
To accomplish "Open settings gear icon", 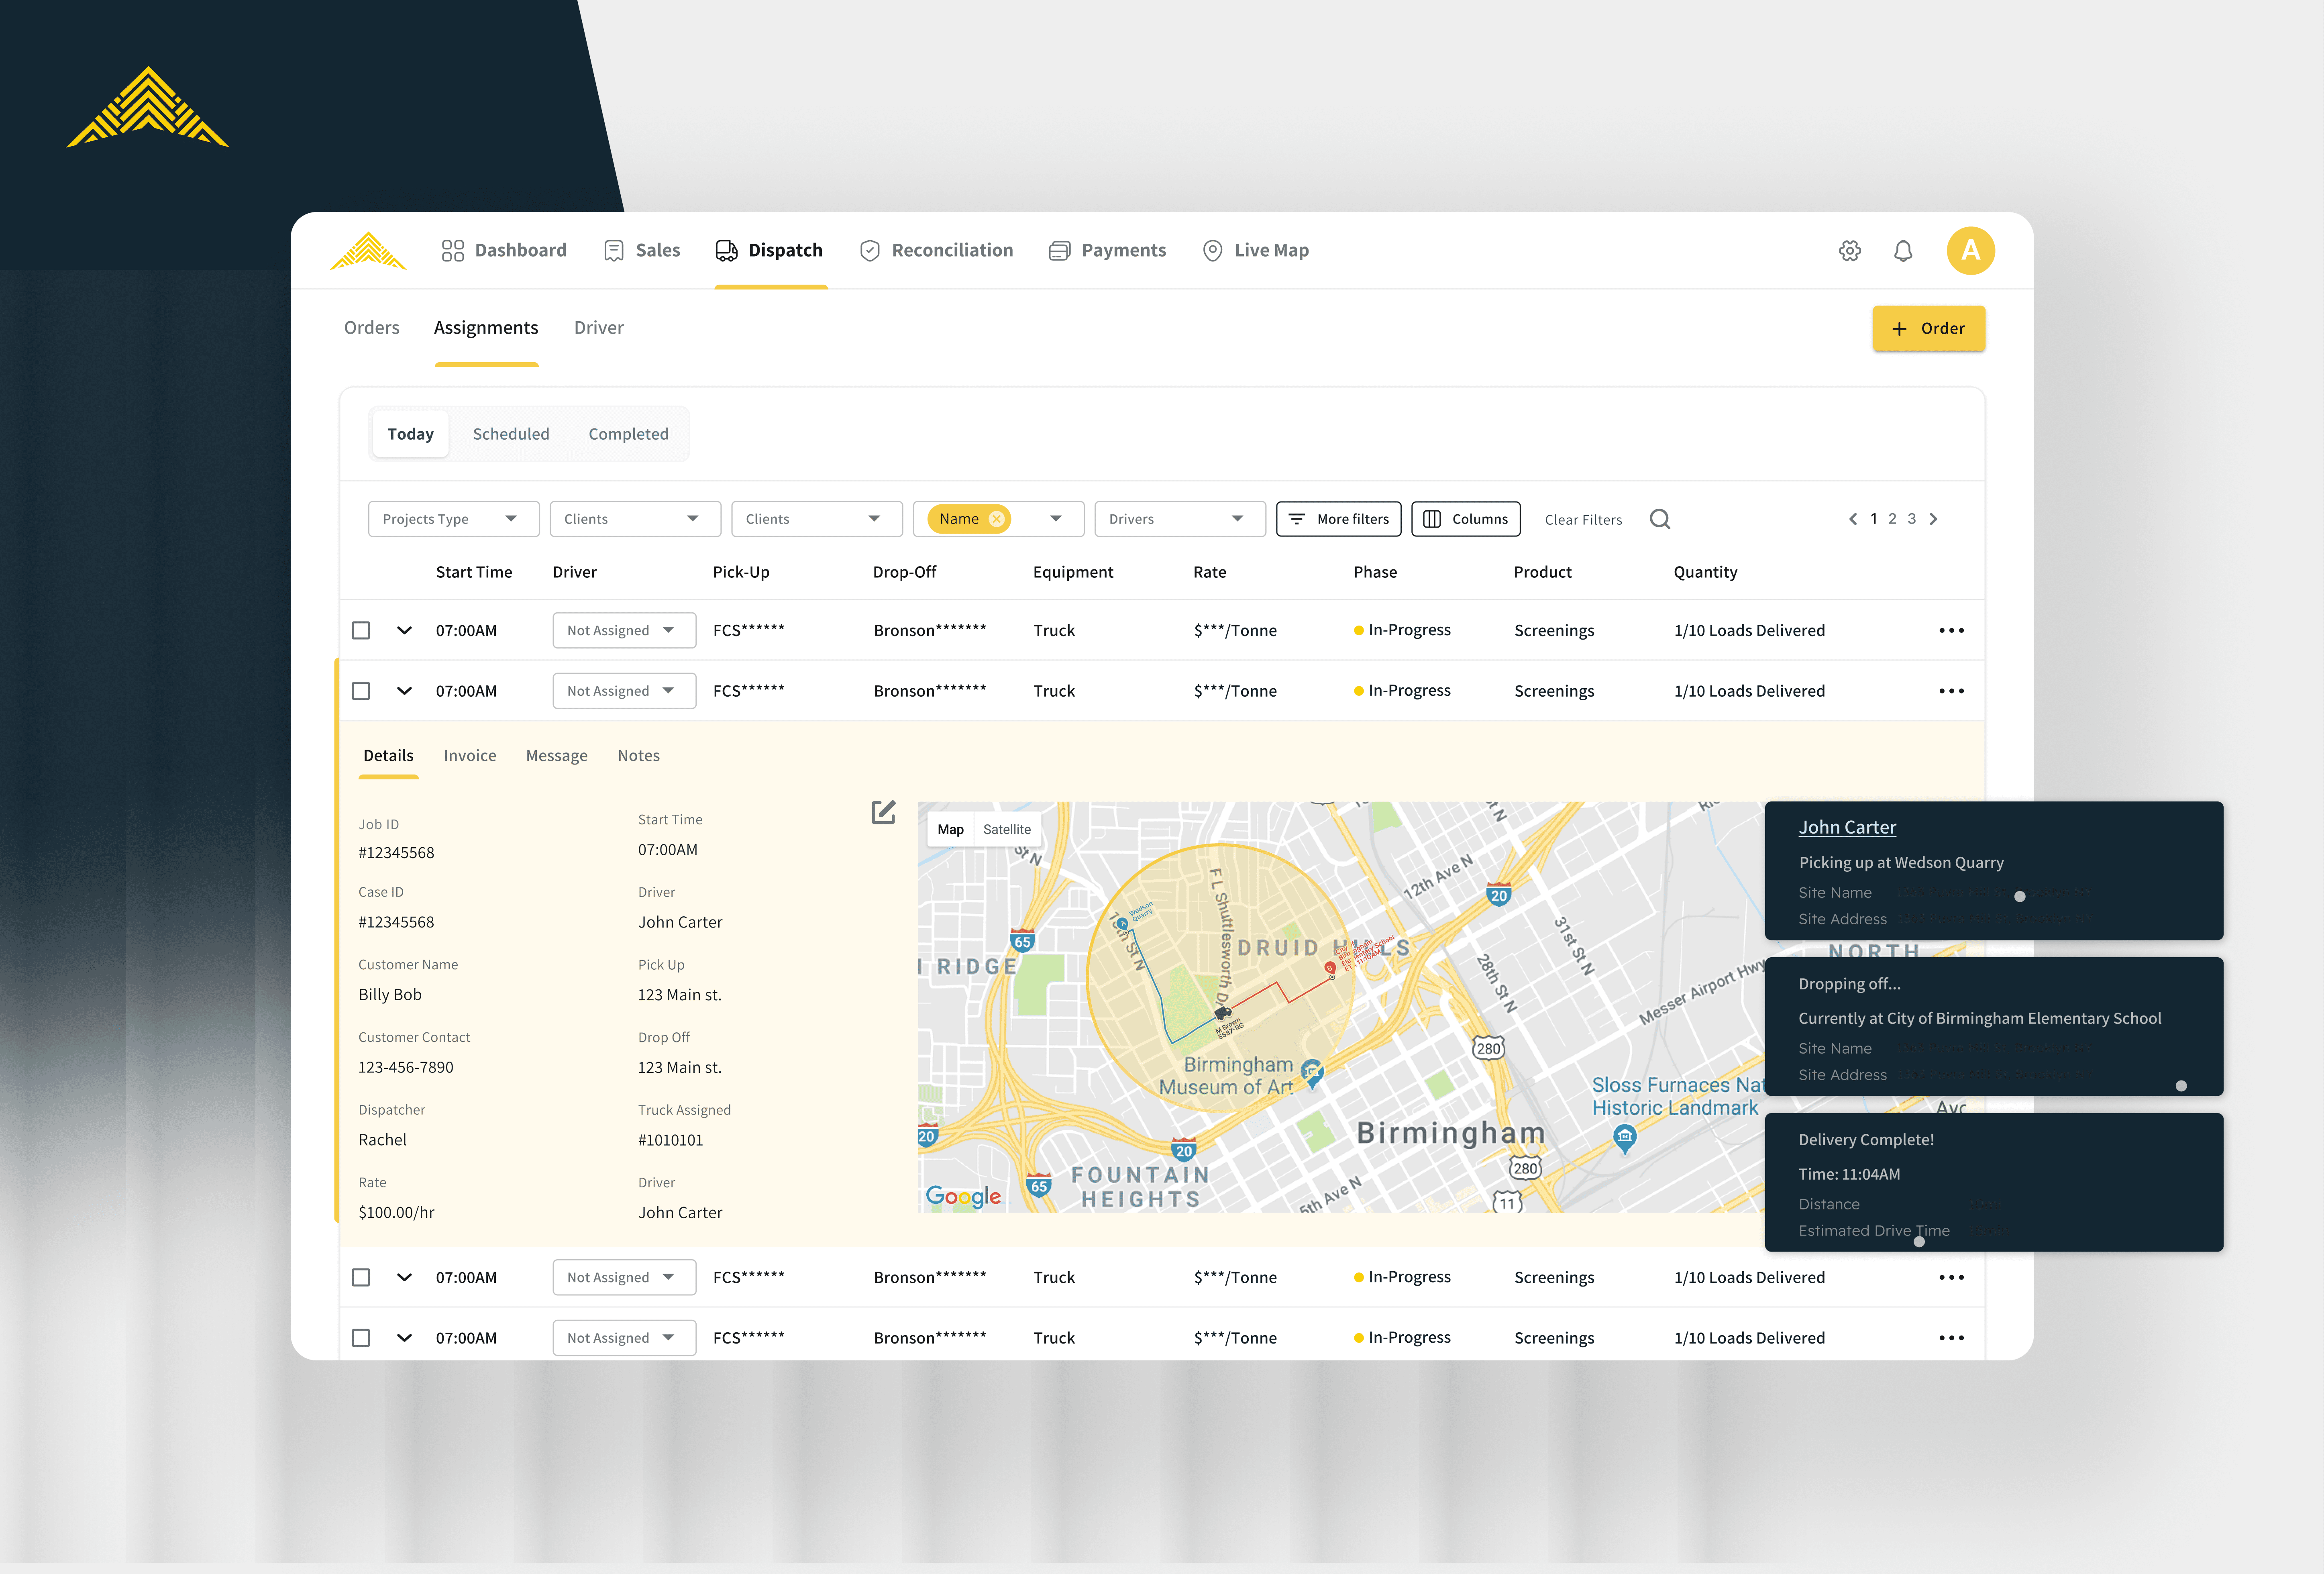I will pos(1849,251).
